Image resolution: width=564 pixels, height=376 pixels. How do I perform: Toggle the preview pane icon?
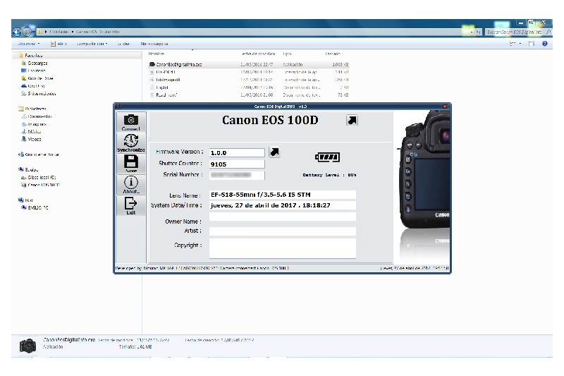pyautogui.click(x=532, y=44)
